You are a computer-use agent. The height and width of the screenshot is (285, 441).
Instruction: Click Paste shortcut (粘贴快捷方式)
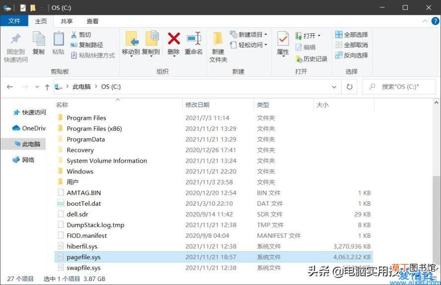(93, 56)
